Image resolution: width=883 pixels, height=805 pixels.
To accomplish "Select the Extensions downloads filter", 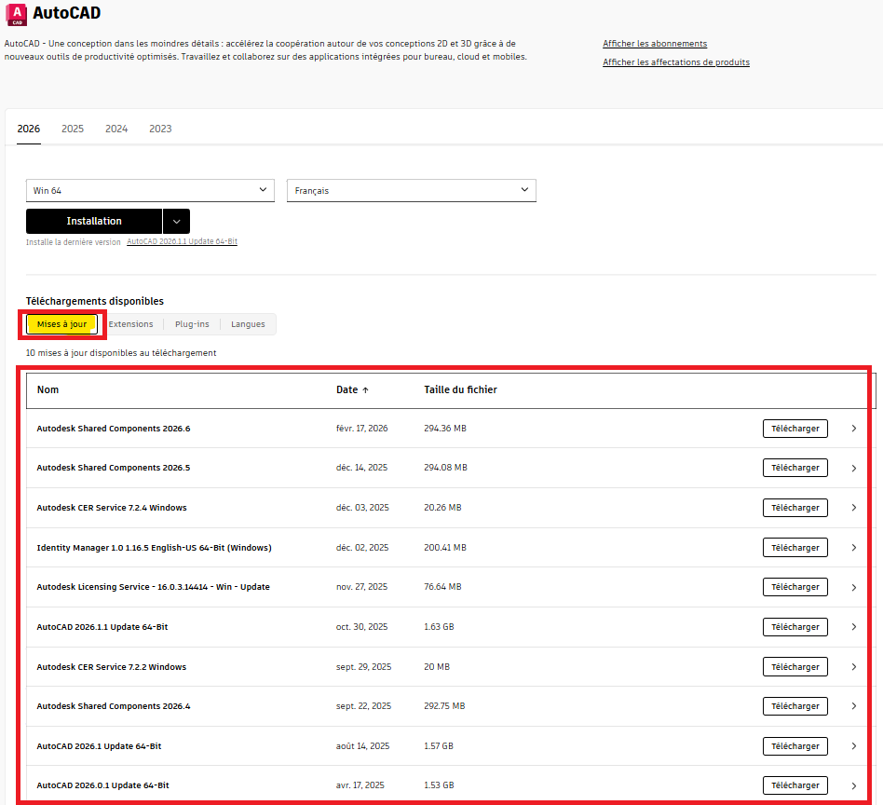I will [x=130, y=324].
